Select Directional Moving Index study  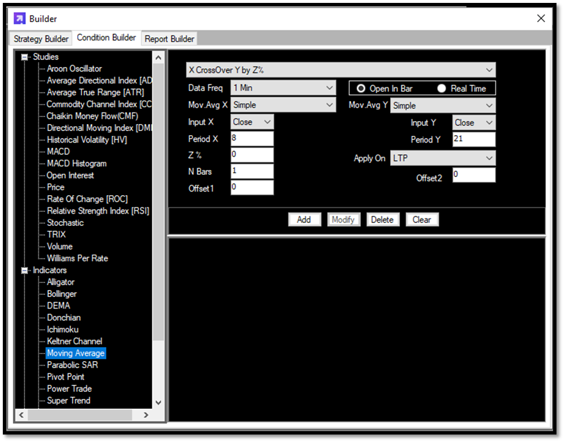99,128
